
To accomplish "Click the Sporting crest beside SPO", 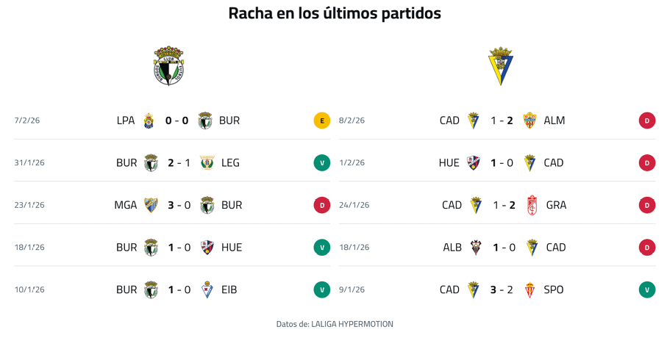I will (530, 290).
